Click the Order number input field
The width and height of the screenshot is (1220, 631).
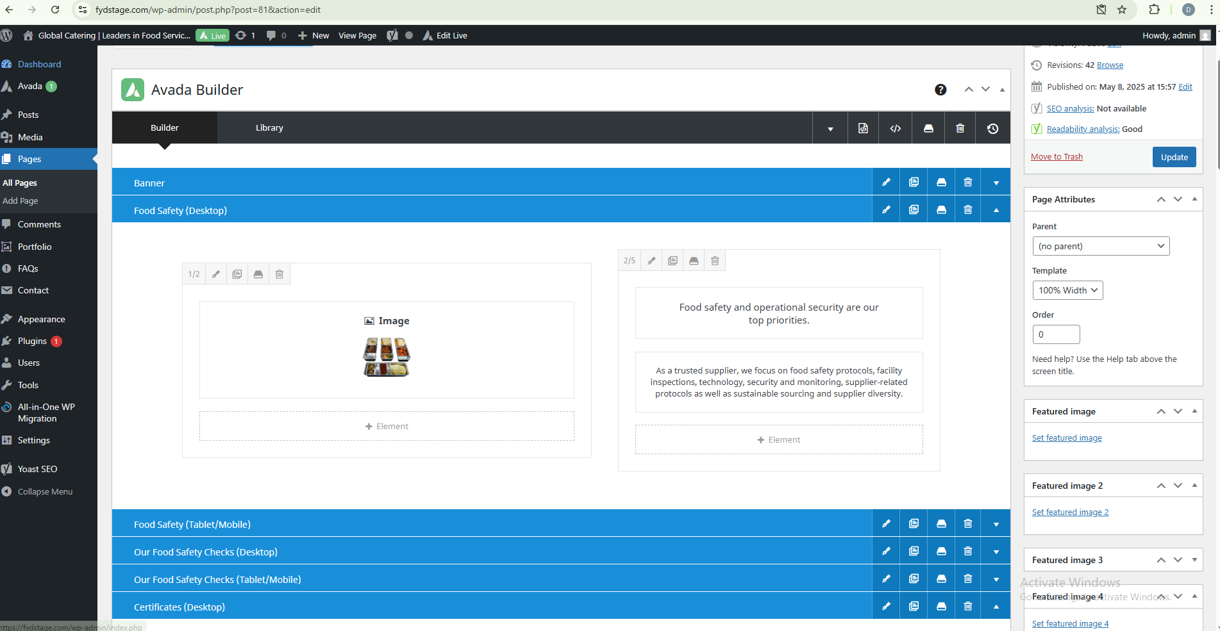click(x=1056, y=334)
